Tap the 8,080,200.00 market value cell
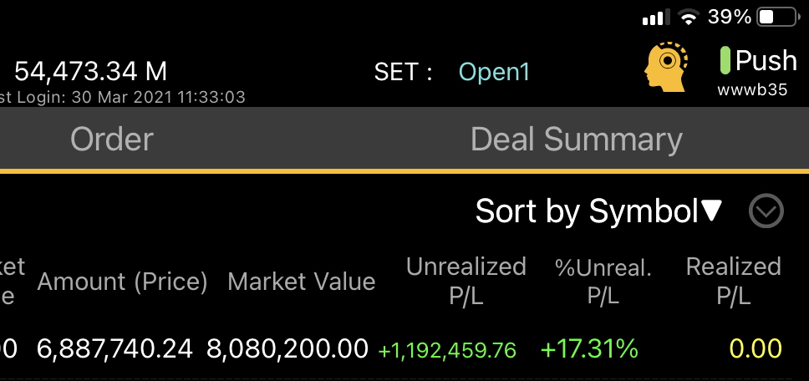Image resolution: width=809 pixels, height=381 pixels. pos(287,348)
